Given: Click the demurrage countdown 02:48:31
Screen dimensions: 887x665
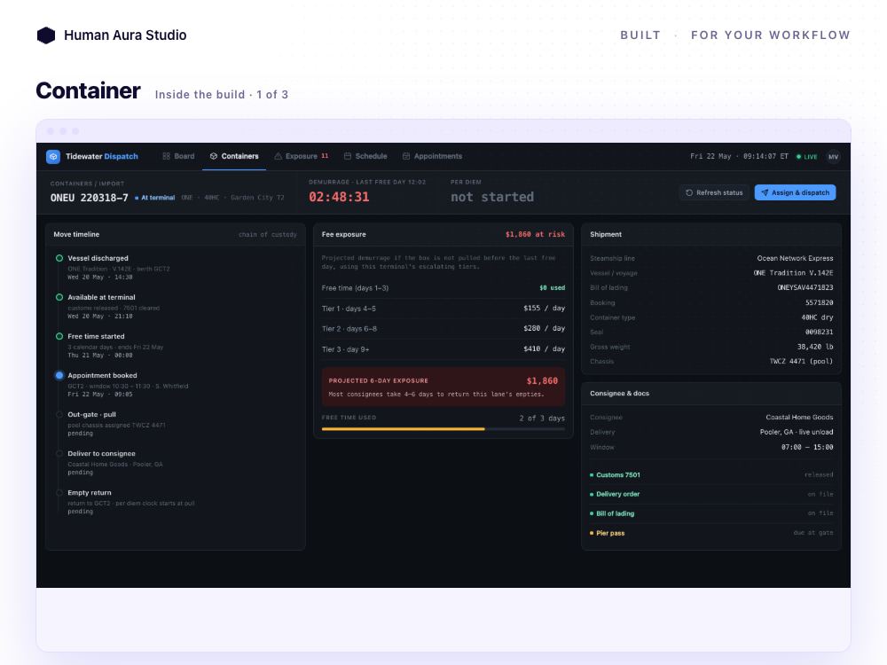Looking at the screenshot, I should (x=339, y=197).
